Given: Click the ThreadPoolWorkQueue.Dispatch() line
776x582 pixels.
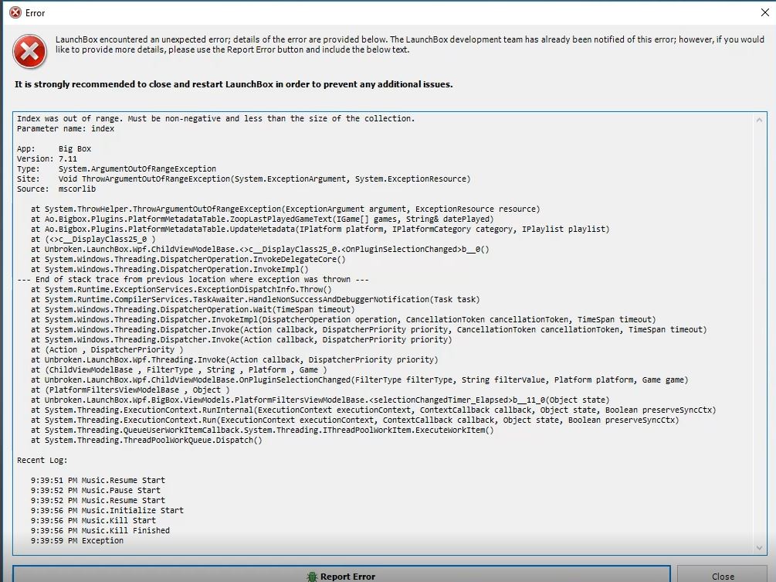Looking at the screenshot, I should tap(147, 440).
